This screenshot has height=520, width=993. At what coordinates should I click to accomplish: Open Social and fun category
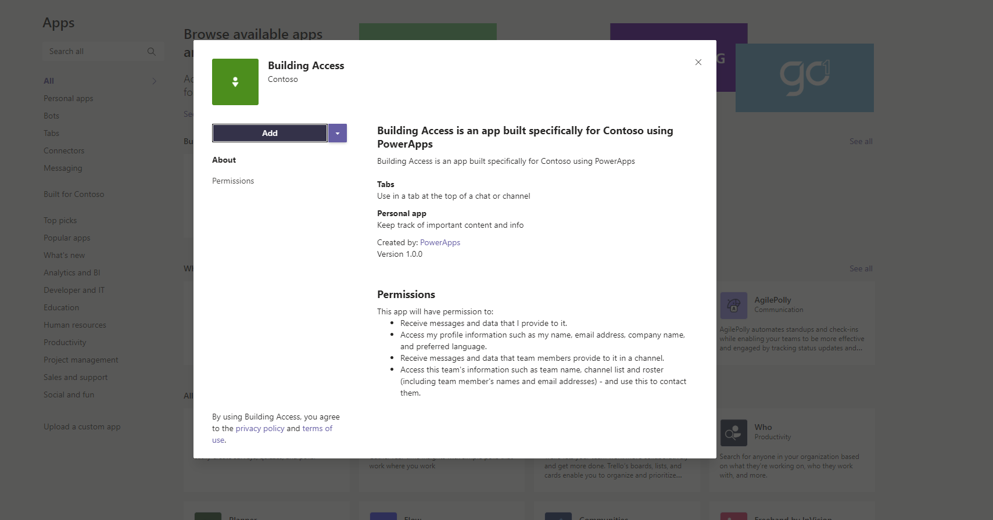coord(69,395)
